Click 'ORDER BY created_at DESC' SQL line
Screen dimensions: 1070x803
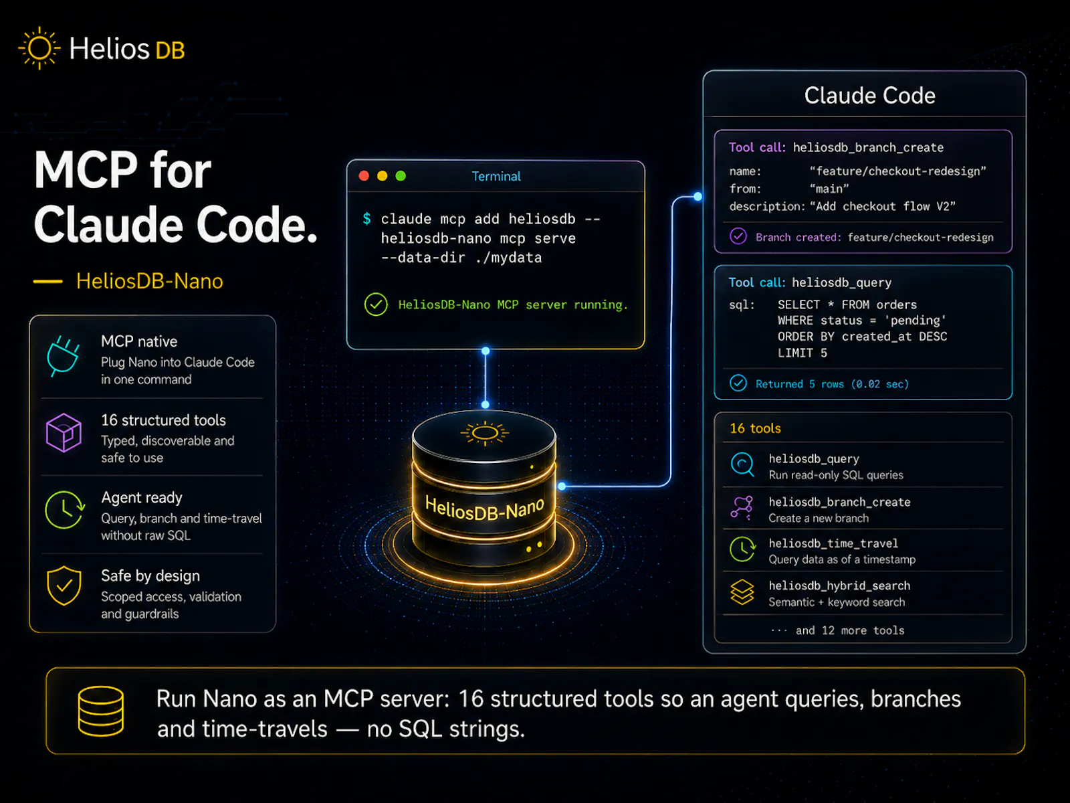tap(862, 337)
